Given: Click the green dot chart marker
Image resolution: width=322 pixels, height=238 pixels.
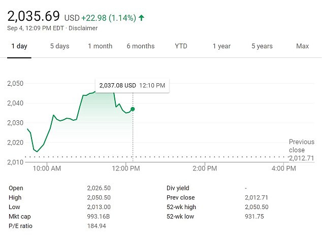Looking at the screenshot, I should tap(133, 109).
